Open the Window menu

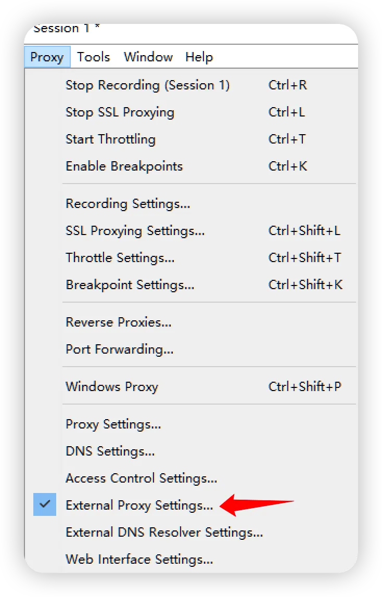click(x=148, y=57)
